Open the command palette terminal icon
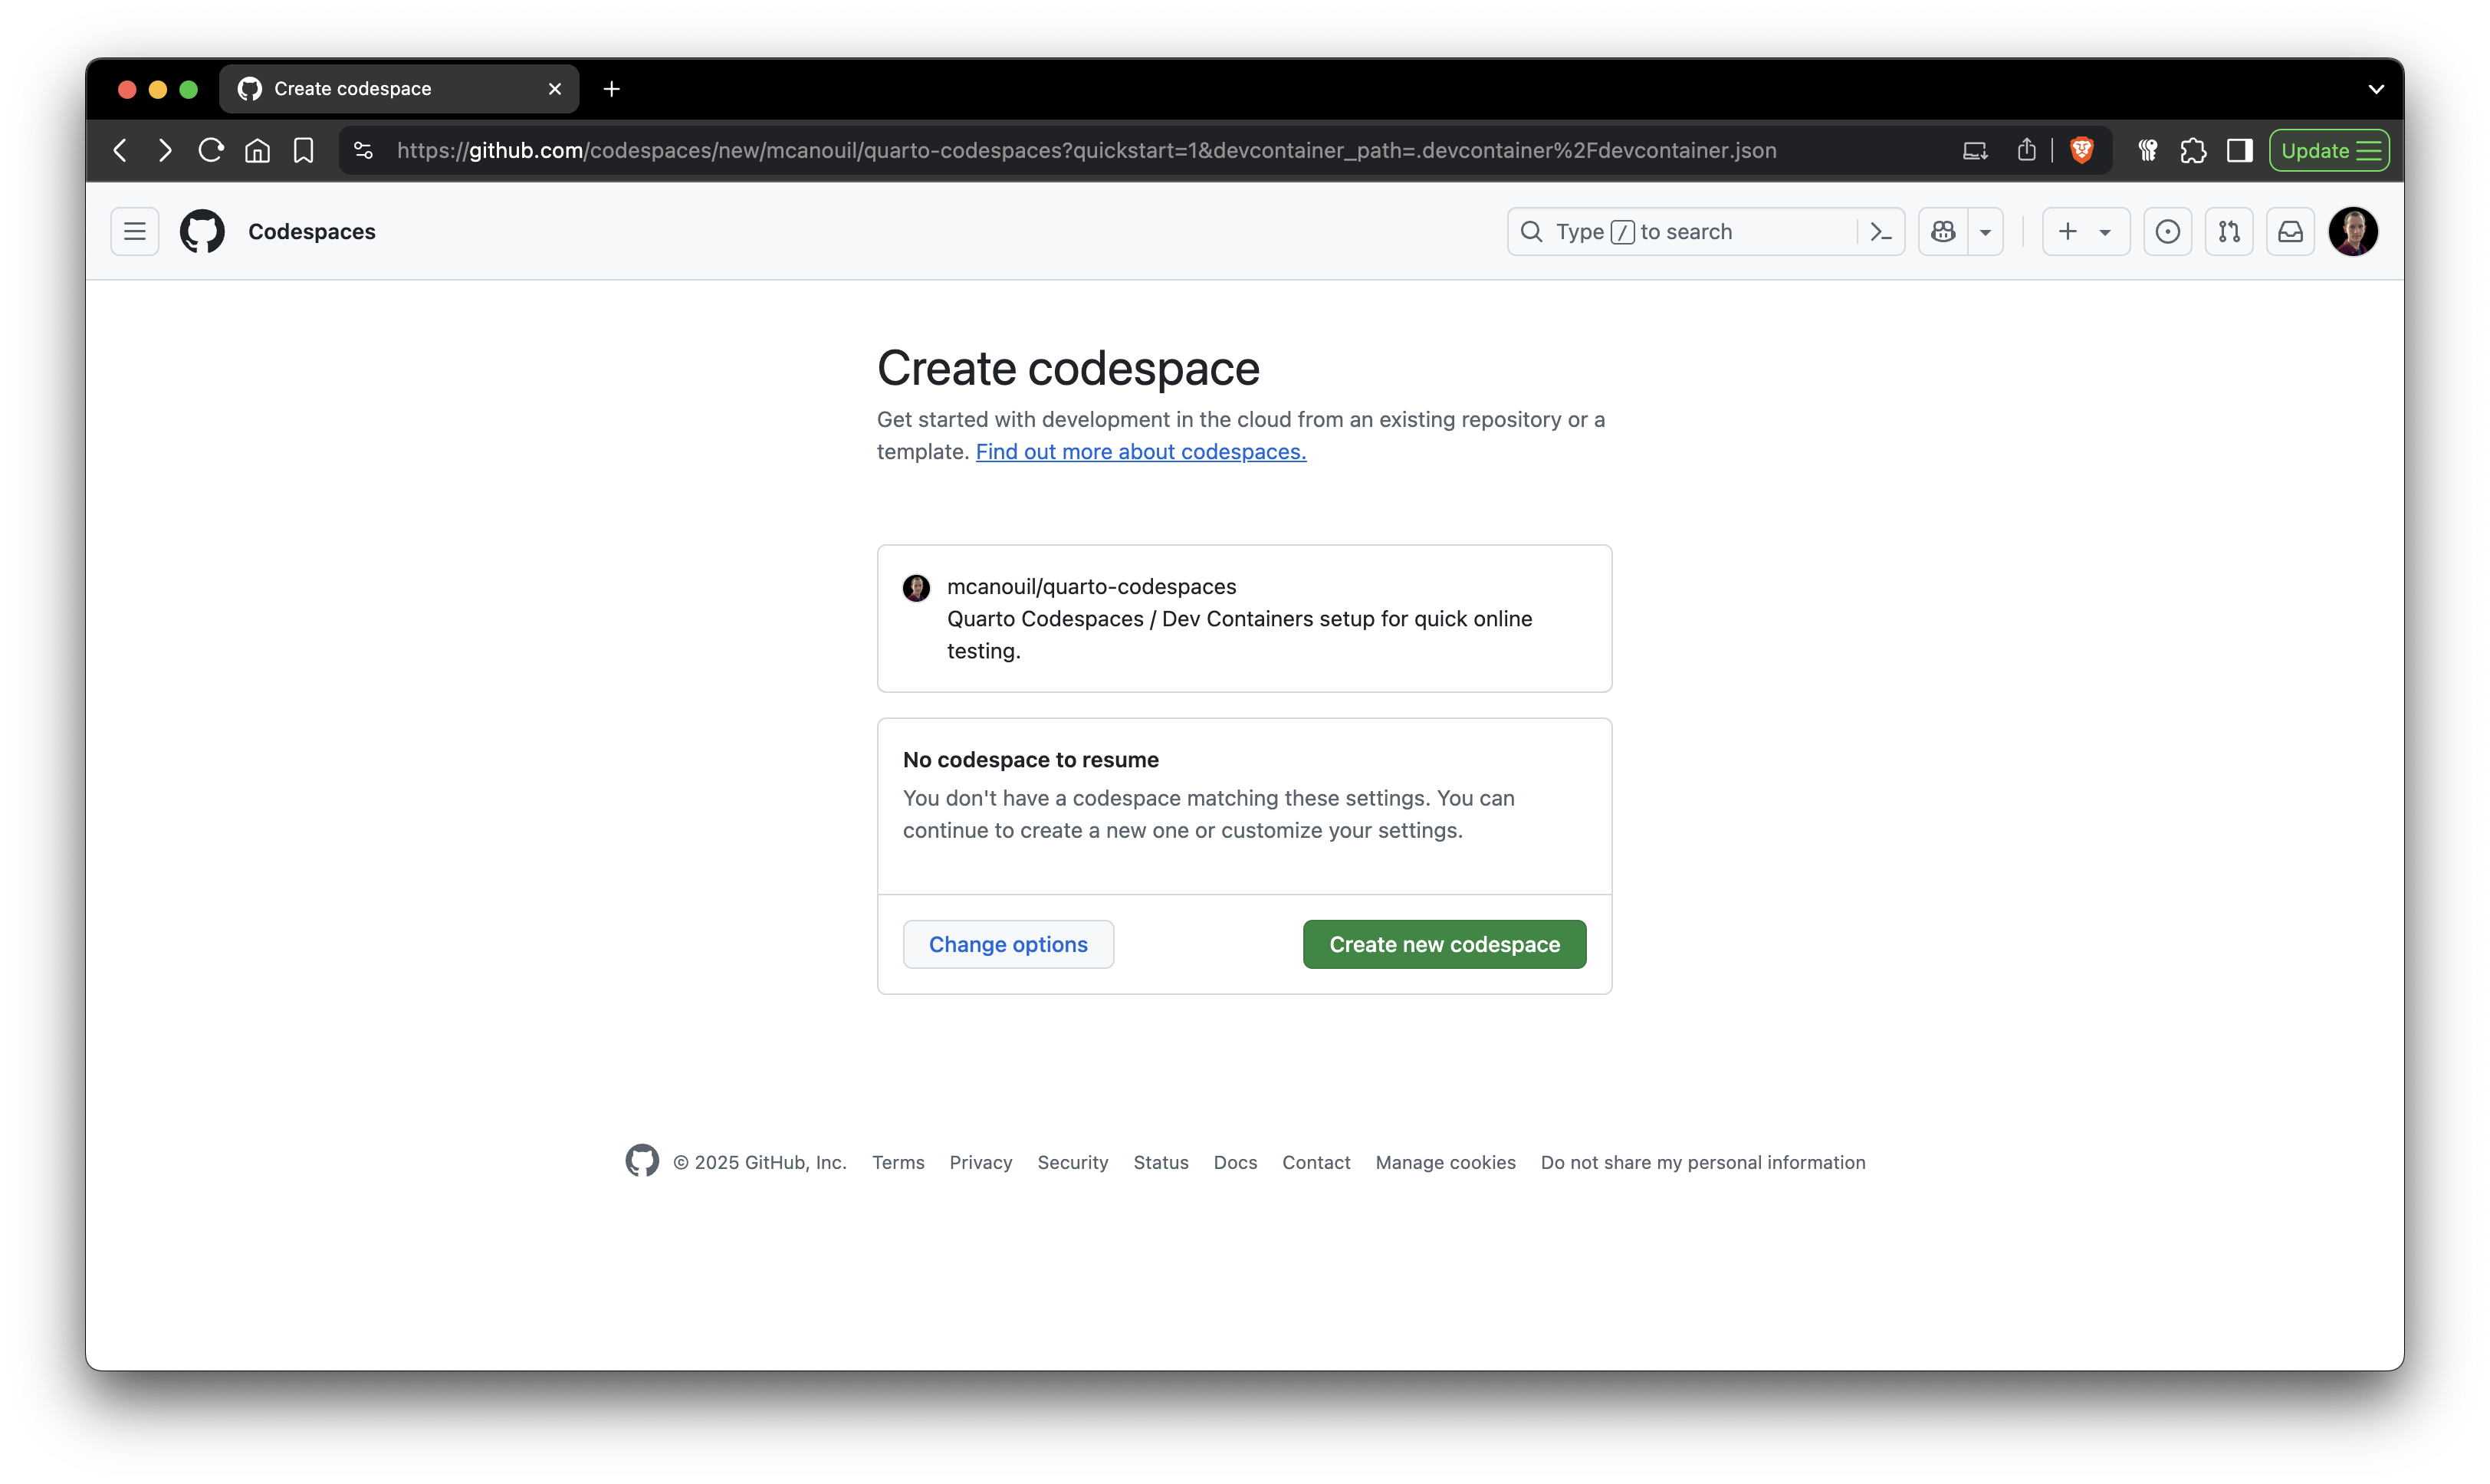This screenshot has height=1484, width=2490. click(x=1881, y=231)
